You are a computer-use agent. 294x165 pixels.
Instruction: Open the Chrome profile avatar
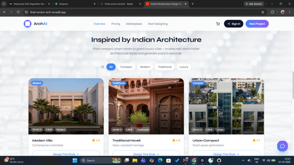point(283,12)
